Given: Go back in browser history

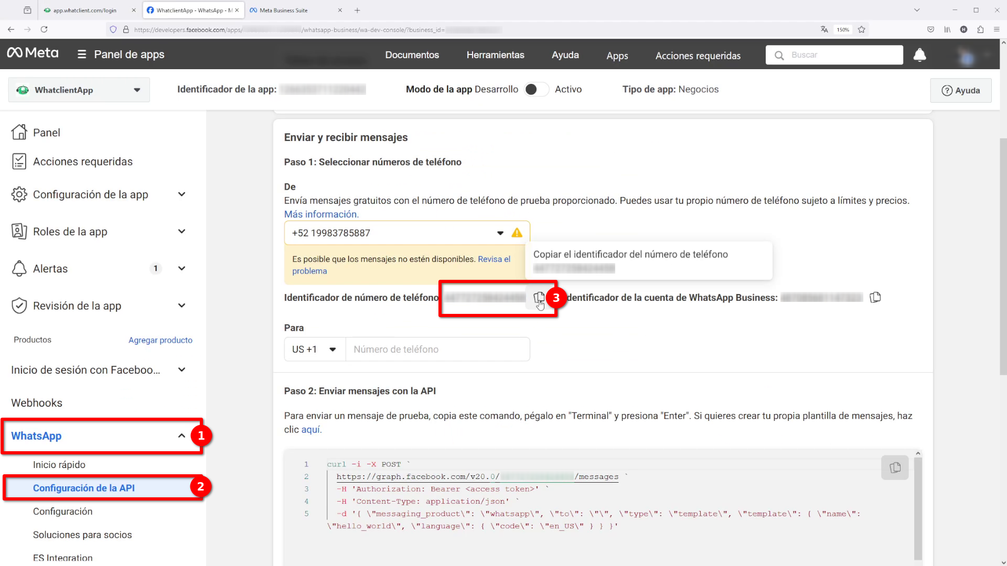Looking at the screenshot, I should tap(11, 29).
